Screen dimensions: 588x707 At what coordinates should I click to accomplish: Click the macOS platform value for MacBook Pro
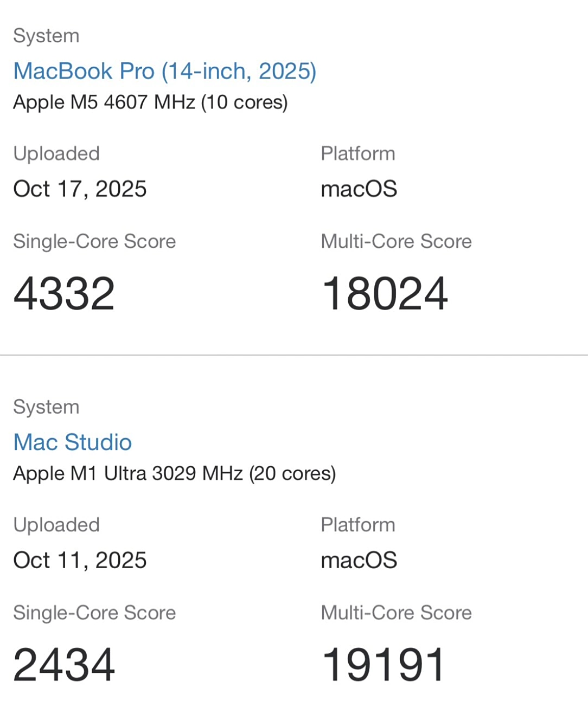tap(359, 189)
